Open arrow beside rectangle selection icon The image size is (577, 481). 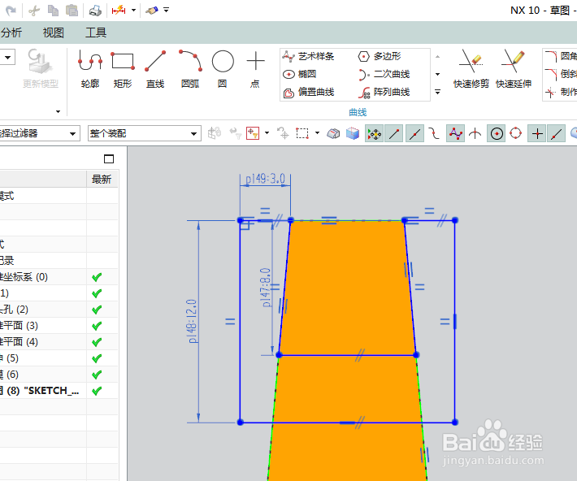[x=317, y=133]
